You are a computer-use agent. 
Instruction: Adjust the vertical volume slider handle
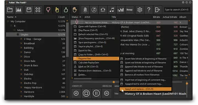[187, 83]
